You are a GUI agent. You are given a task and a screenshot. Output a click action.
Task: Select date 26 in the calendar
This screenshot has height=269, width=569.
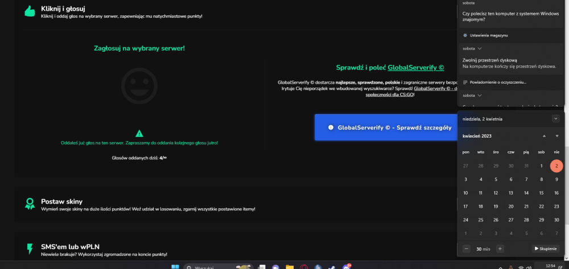(496, 220)
